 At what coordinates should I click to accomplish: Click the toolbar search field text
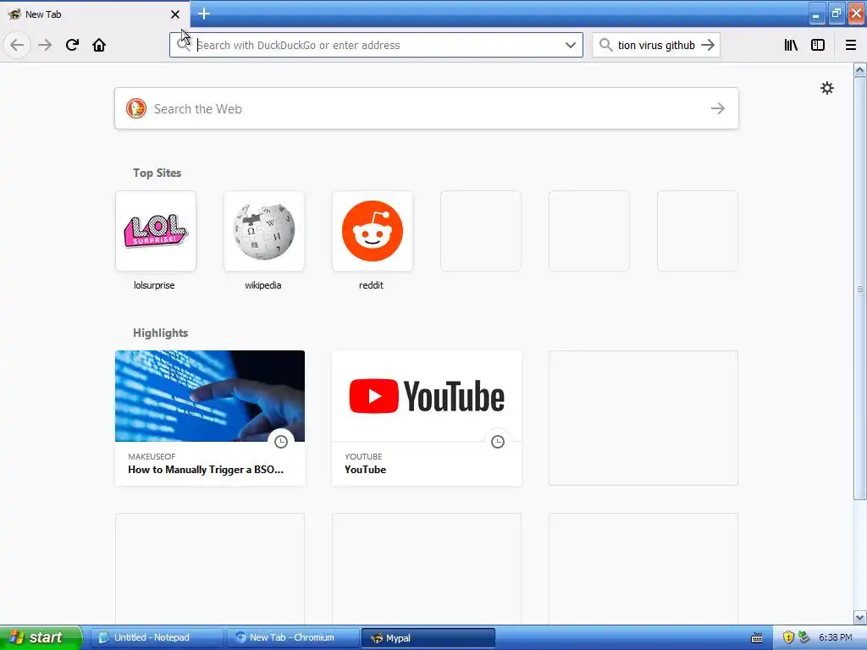(656, 45)
